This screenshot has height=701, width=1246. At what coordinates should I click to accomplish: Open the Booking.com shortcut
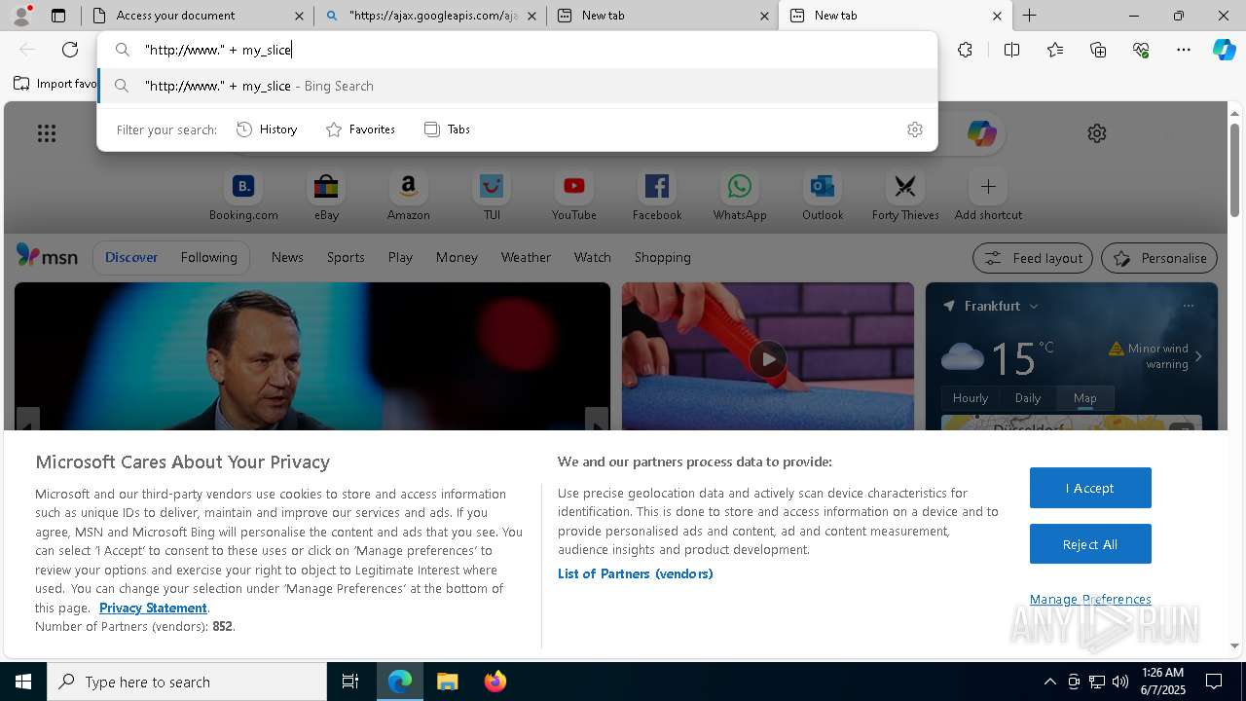click(243, 196)
